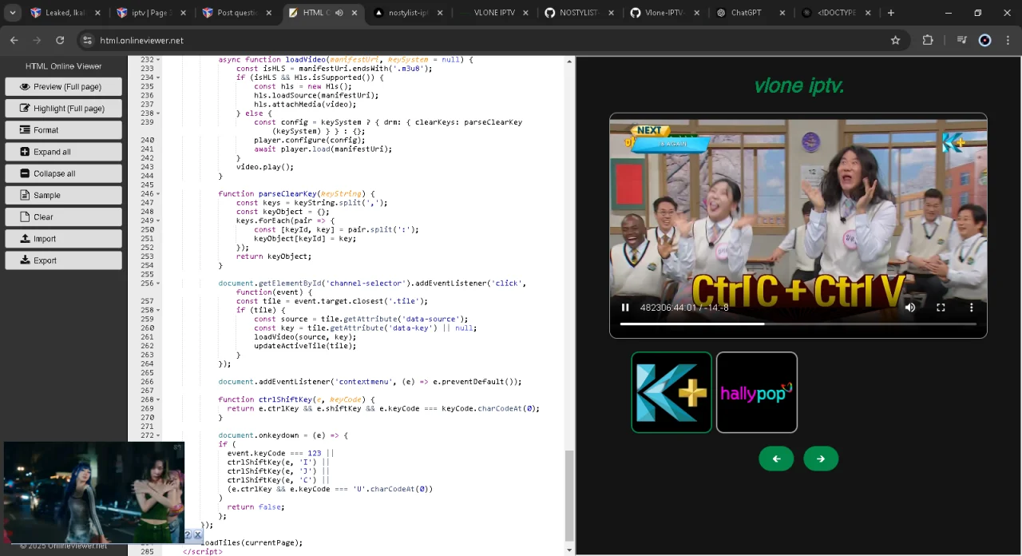Image resolution: width=1022 pixels, height=556 pixels.
Task: Open a new browser tab
Action: [x=891, y=13]
